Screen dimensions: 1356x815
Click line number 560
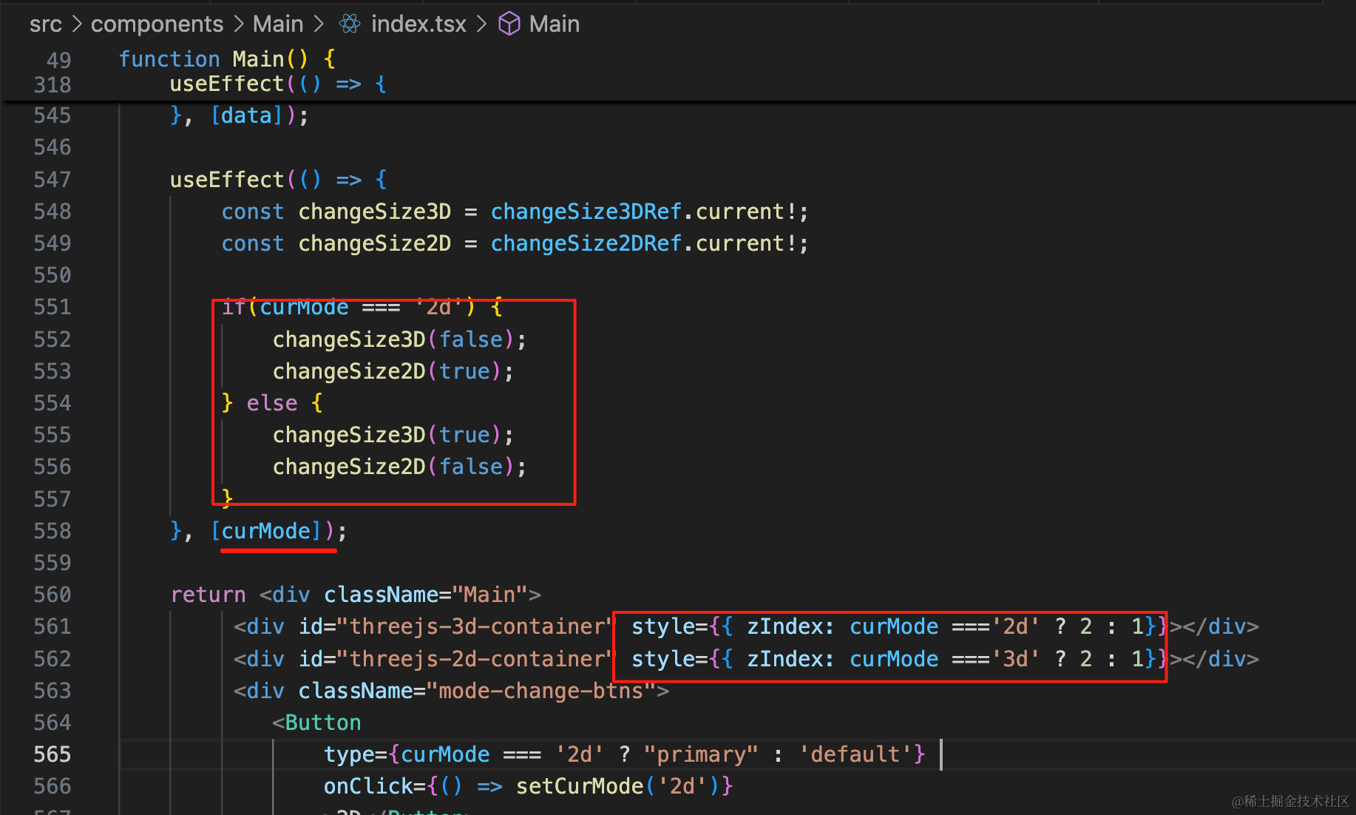coord(52,595)
